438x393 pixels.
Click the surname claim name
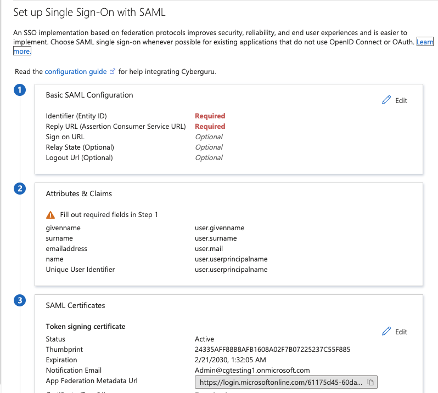59,238
